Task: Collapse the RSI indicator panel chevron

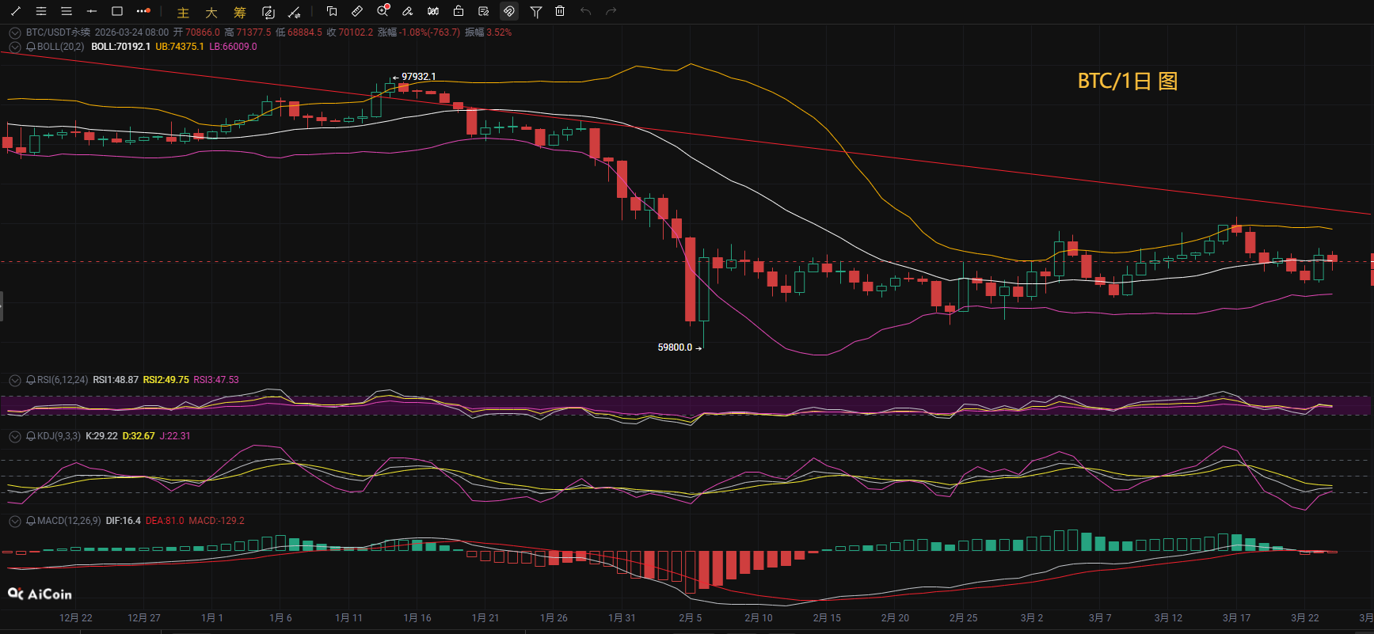Action: click(14, 380)
